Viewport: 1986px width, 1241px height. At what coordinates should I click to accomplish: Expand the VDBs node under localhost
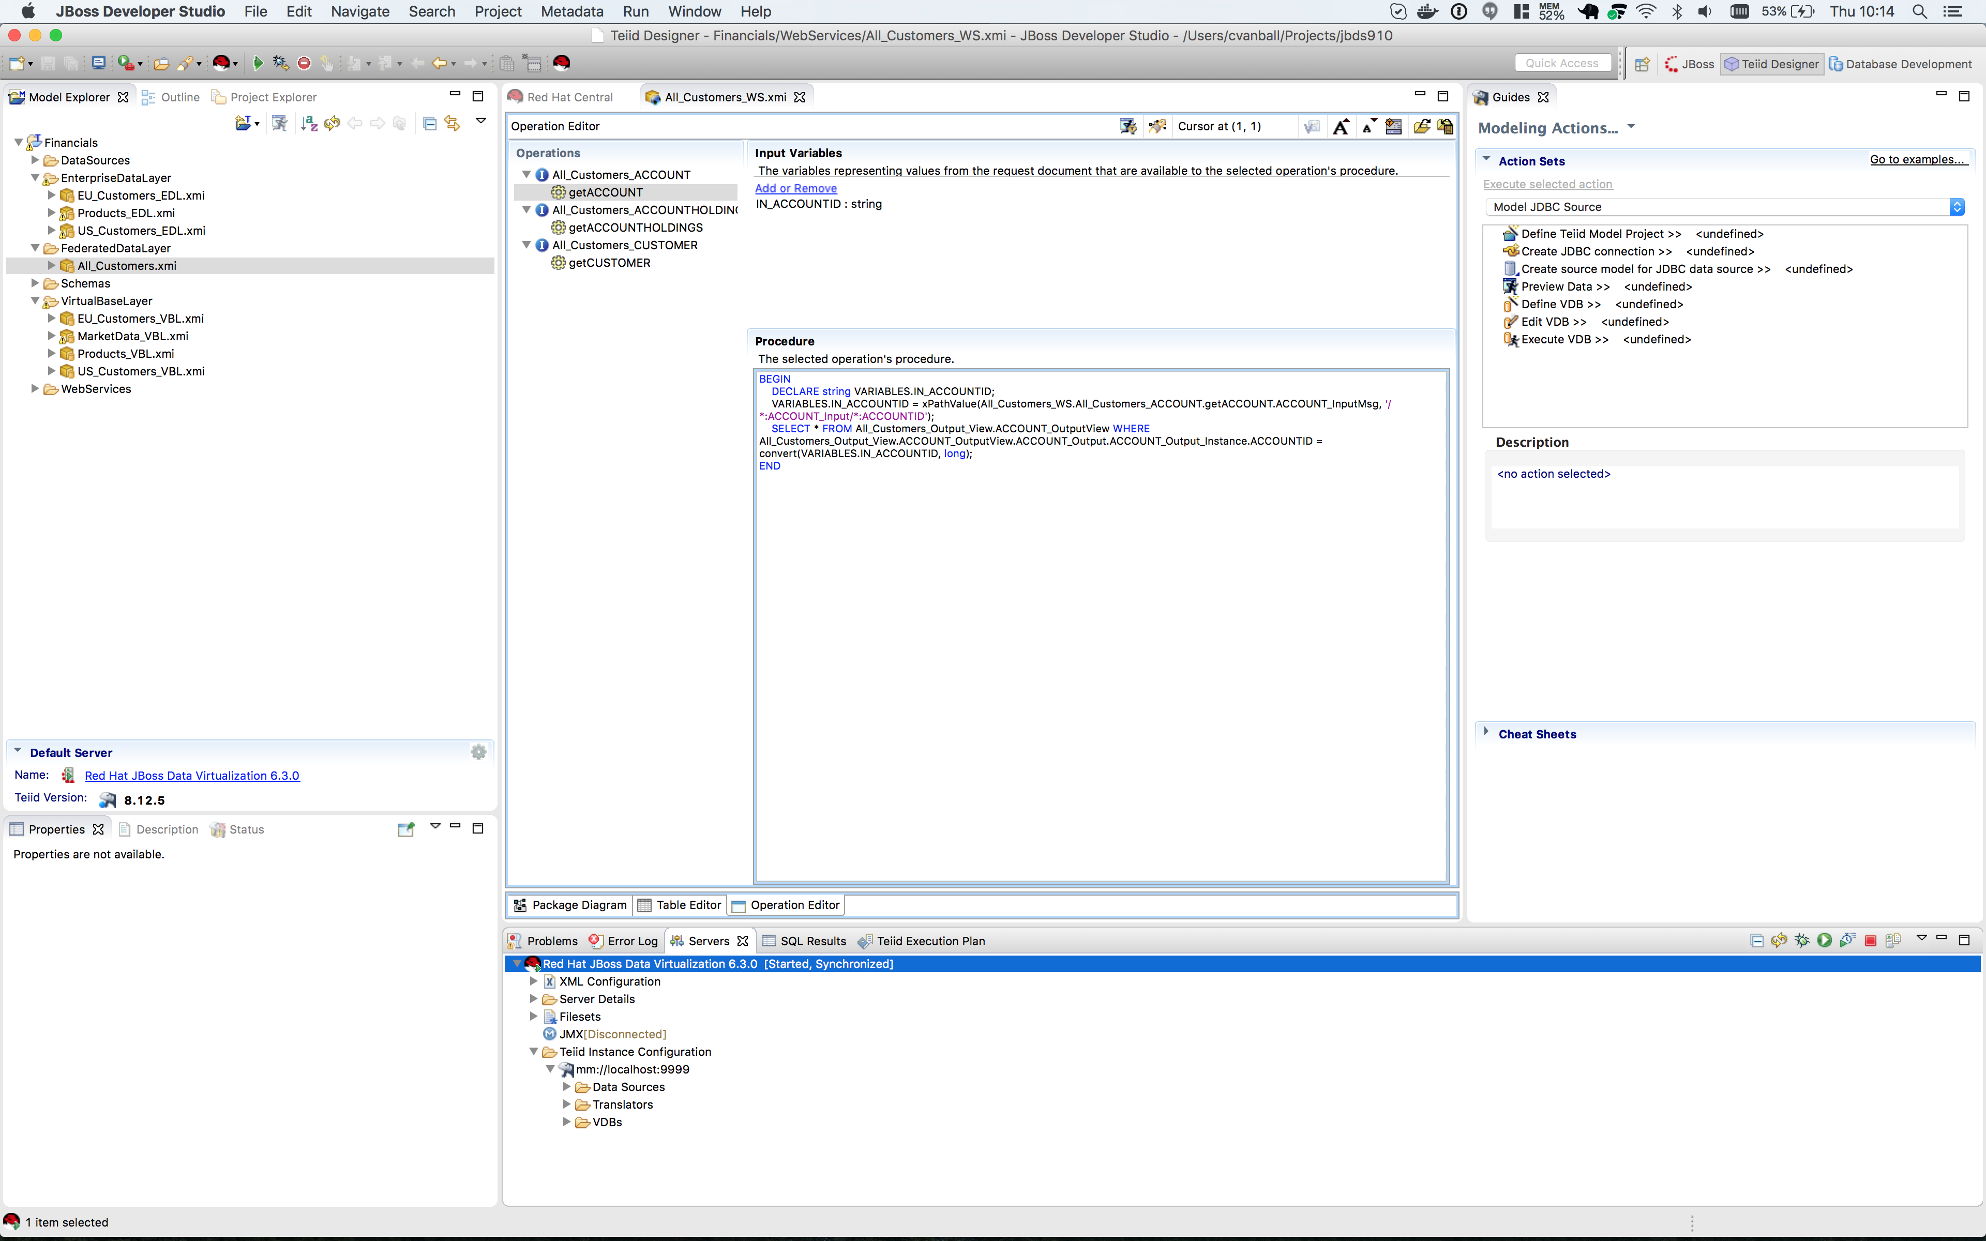click(x=566, y=1122)
